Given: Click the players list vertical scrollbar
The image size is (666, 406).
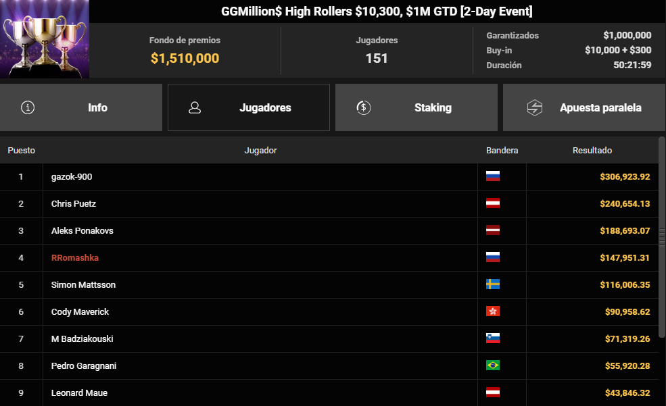Looking at the screenshot, I should point(662,237).
